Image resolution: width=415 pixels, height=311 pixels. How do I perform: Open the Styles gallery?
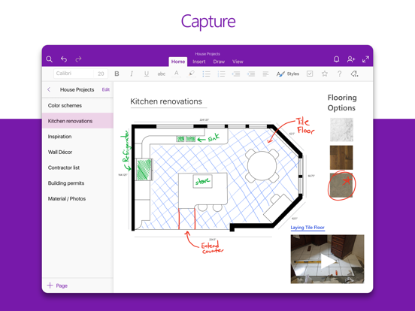click(x=288, y=74)
